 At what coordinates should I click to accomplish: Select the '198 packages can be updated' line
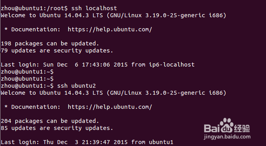[x=50, y=43]
